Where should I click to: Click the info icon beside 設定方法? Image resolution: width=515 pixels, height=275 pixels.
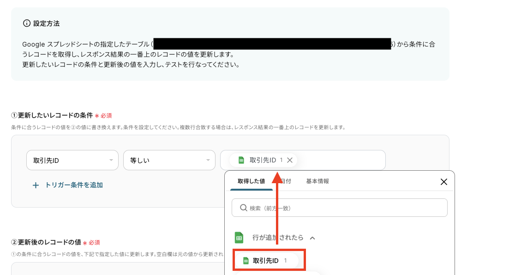(x=25, y=23)
